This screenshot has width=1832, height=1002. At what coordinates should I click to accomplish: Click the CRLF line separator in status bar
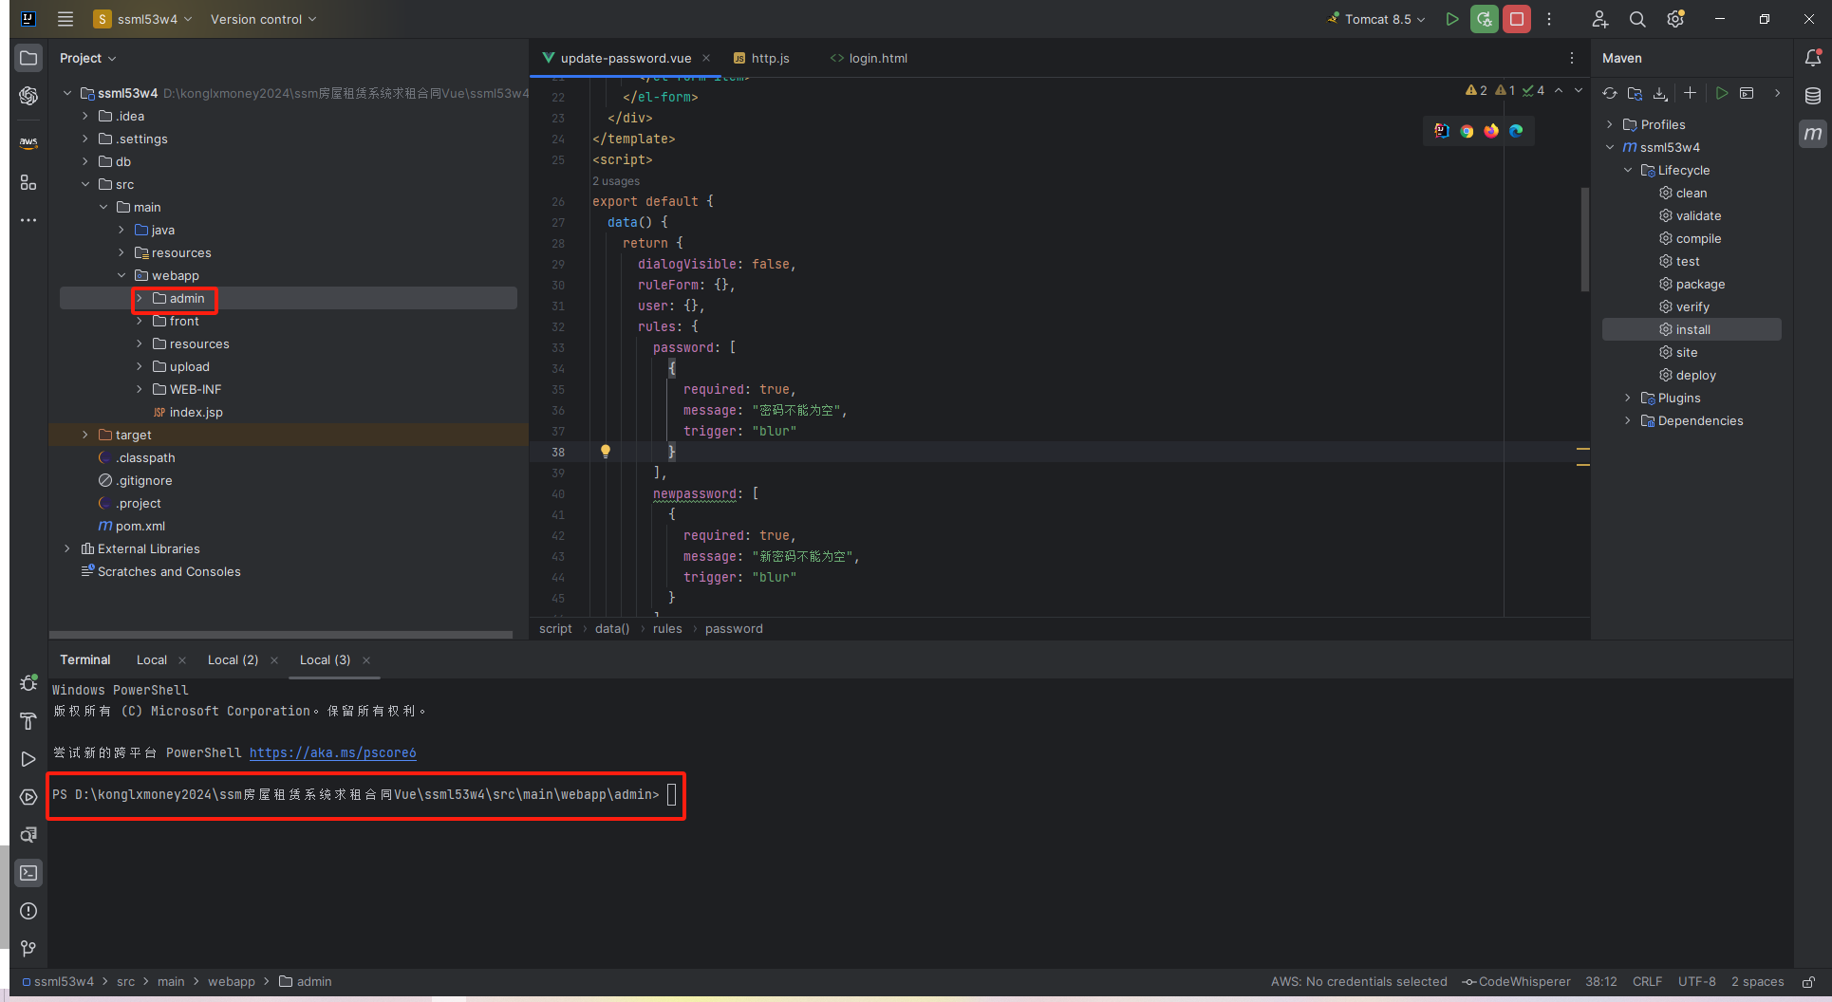(1647, 982)
